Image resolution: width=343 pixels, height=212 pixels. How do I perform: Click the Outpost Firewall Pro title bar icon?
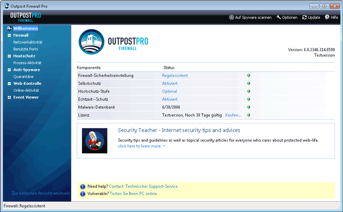click(7, 6)
